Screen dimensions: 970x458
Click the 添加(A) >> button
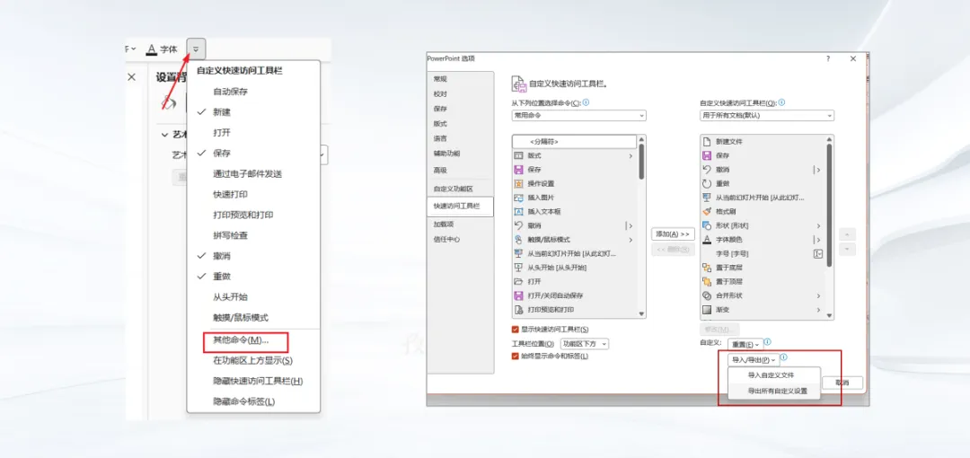(x=673, y=234)
